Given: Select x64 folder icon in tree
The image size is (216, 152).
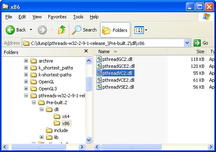Looking at the screenshot, I should point(57,116).
